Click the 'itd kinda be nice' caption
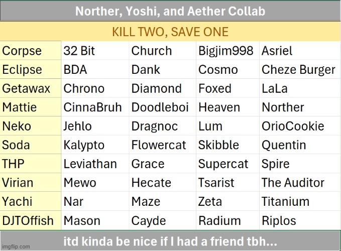Screen dimensions: 341x251 click(x=170, y=241)
